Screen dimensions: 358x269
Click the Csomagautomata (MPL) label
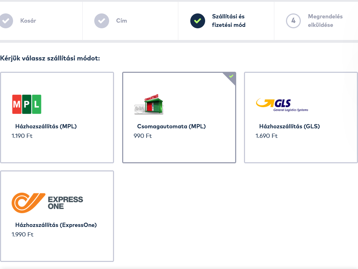click(x=171, y=126)
